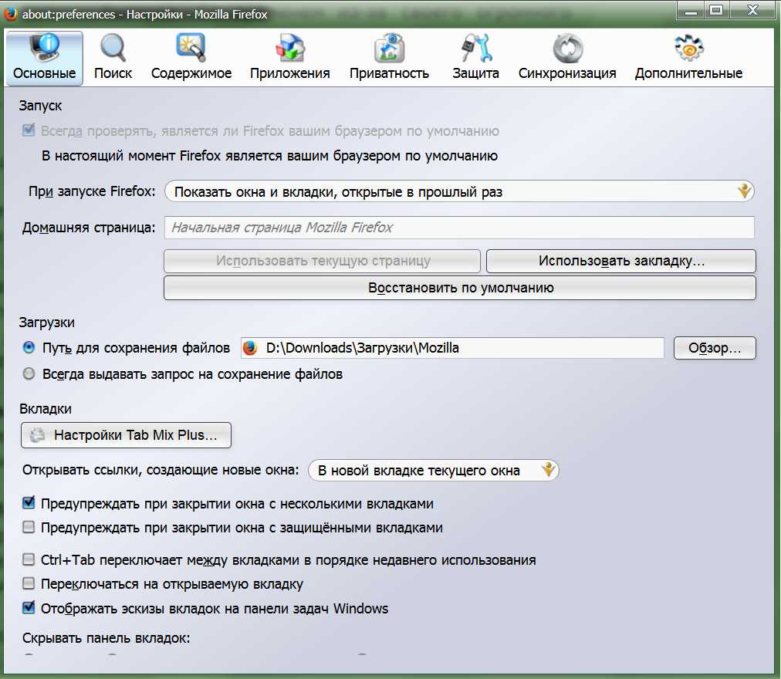Open the 'Открывать ссылки' new window dropdown
Screen dimensions: 781x679
432,470
